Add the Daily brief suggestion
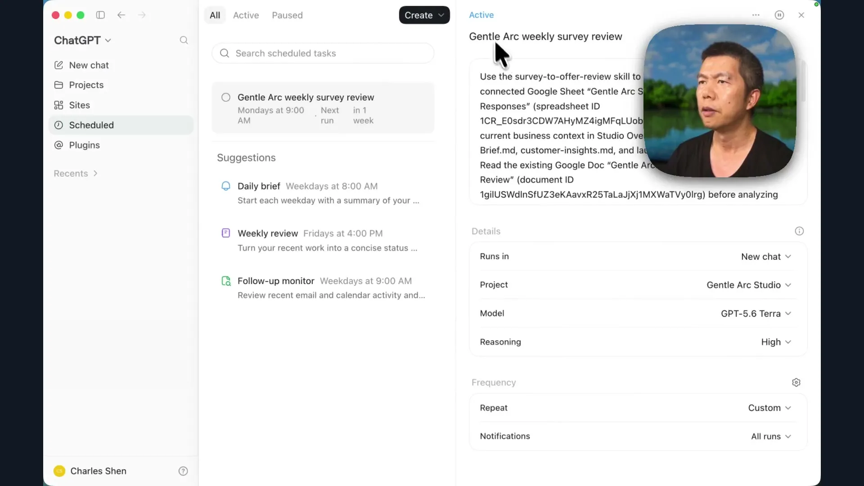Screen dimensions: 864x486 tap(323, 193)
